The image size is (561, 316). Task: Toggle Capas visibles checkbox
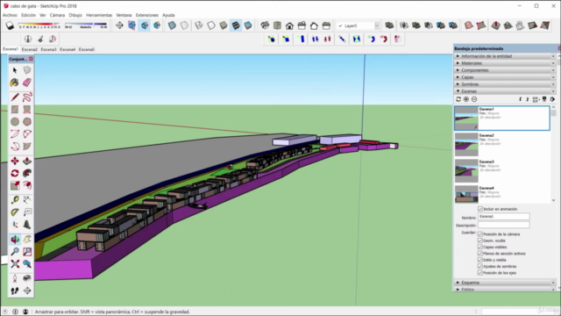coord(480,247)
